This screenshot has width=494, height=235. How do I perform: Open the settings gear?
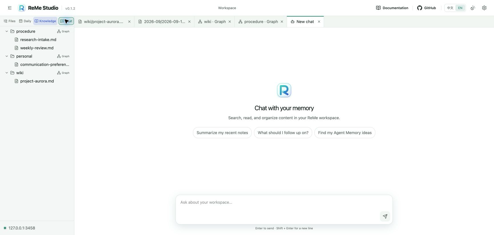(x=484, y=8)
